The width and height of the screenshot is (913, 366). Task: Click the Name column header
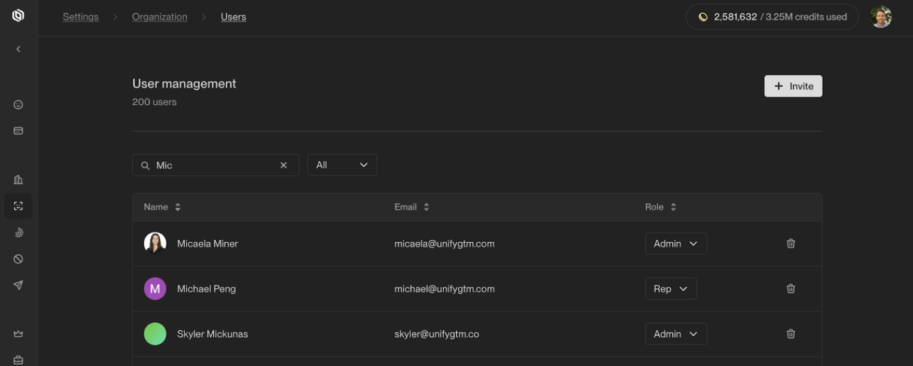tap(156, 207)
